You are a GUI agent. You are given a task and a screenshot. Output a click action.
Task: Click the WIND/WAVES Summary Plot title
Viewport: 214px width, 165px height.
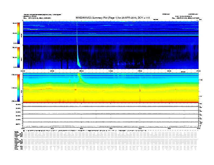[x=113, y=18]
